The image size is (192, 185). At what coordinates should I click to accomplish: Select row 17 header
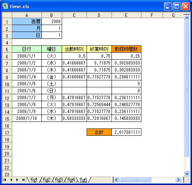[7, 133]
